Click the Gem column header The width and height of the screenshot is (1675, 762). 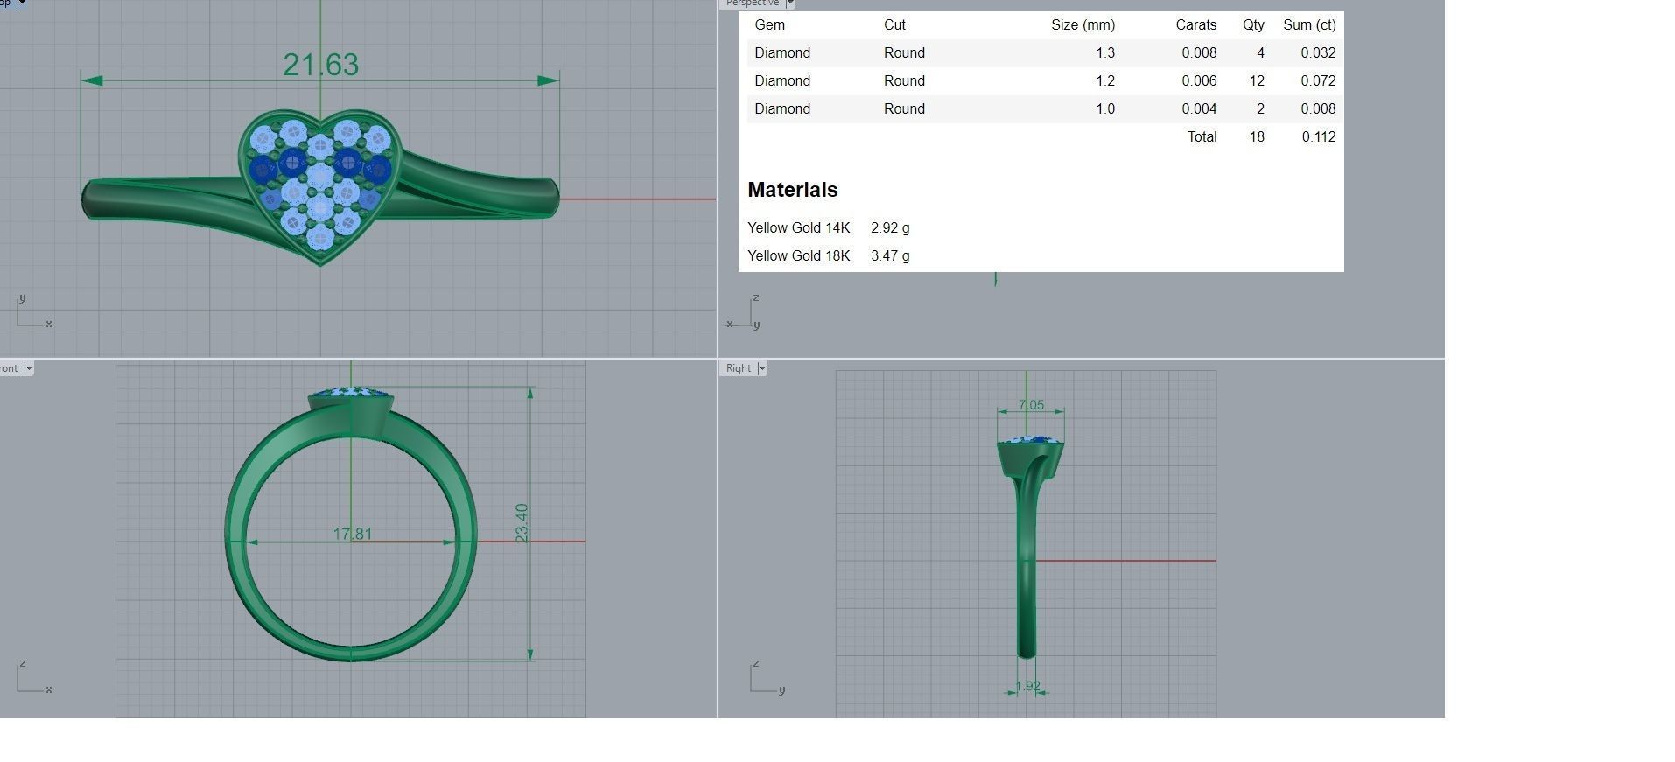point(770,25)
